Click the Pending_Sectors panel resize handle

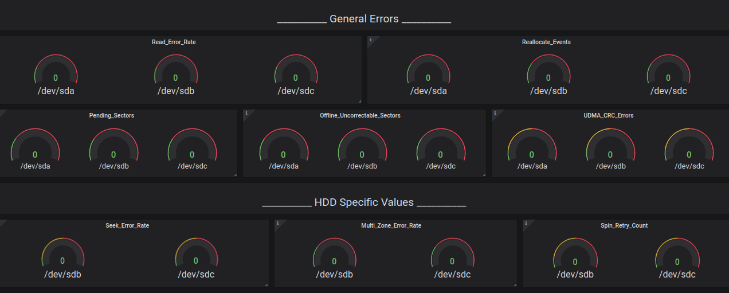(235, 174)
